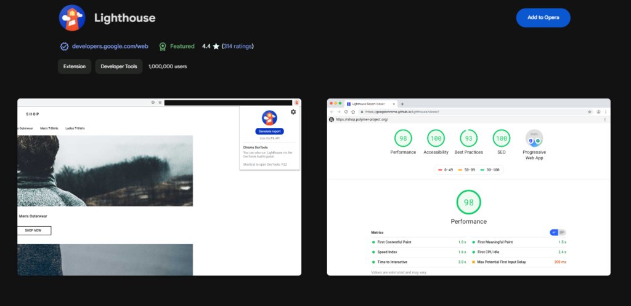Click the Accessibility score 100 gauge
The height and width of the screenshot is (306, 631).
click(436, 138)
